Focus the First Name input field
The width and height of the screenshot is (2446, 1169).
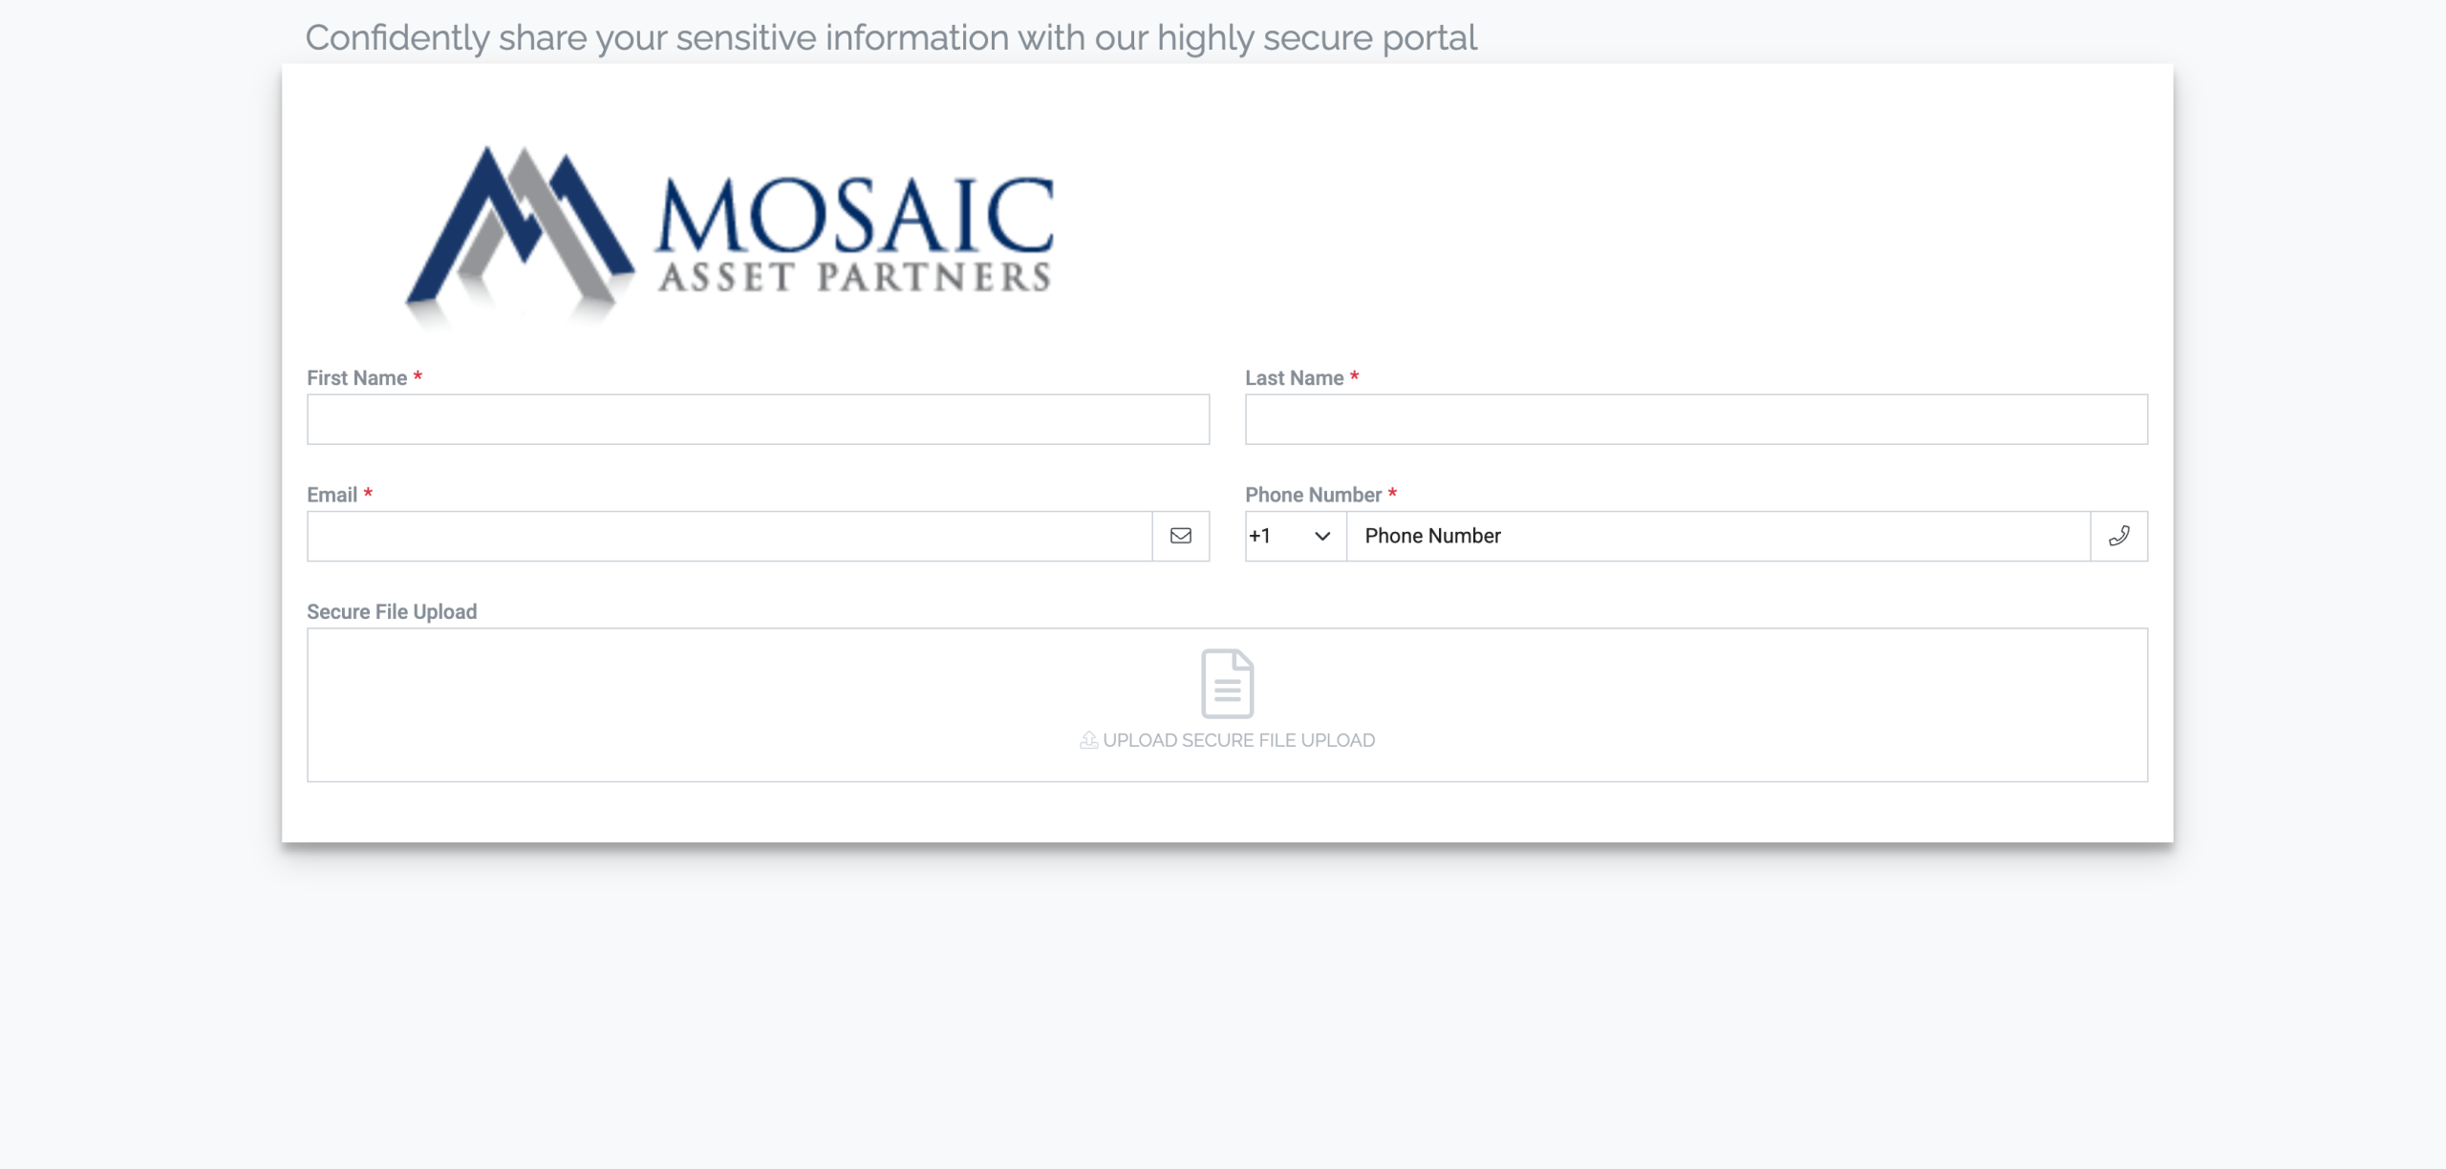click(758, 419)
